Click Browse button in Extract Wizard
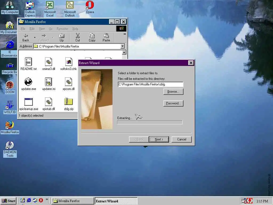273x205 pixels. pos(173,92)
